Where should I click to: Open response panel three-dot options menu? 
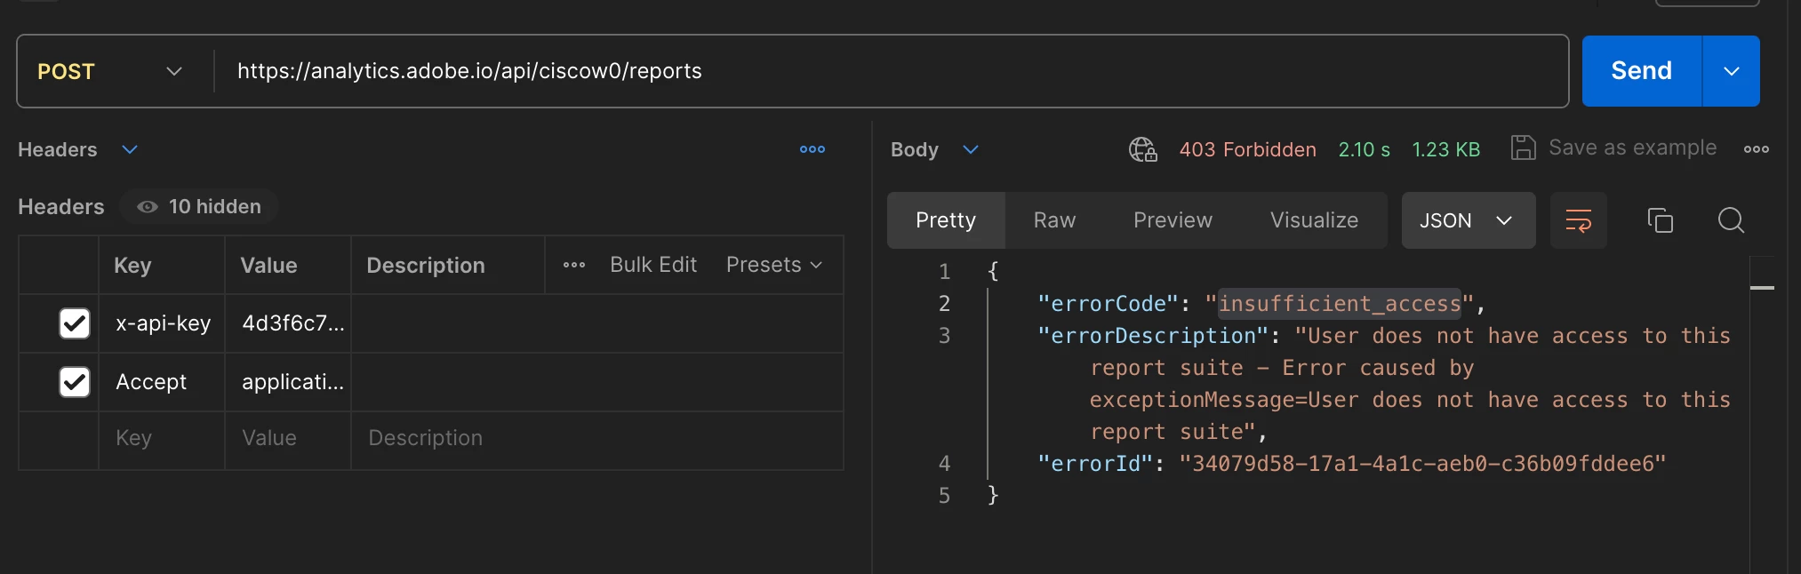1756,149
